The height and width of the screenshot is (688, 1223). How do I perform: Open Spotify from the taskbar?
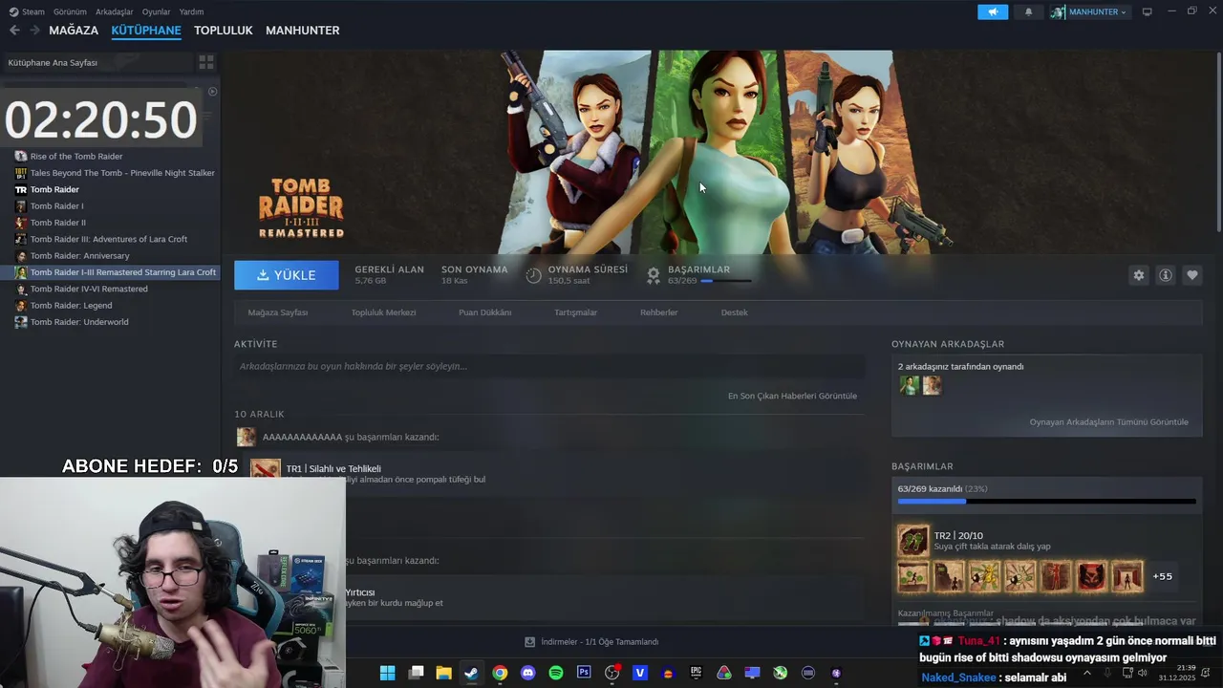[556, 673]
